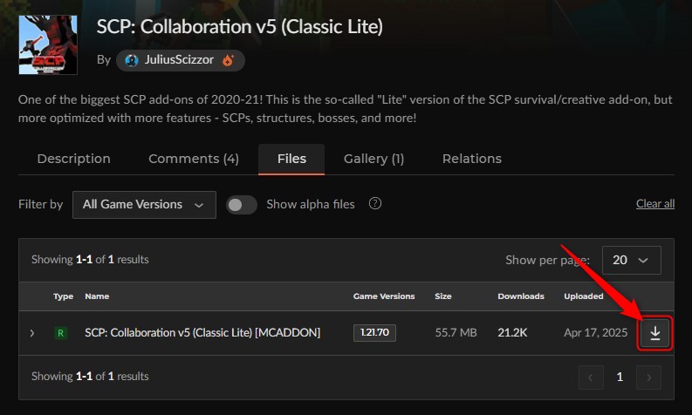This screenshot has height=415, width=692.
Task: Click the Apr 17, 2025 upload date
Action: [x=595, y=332]
